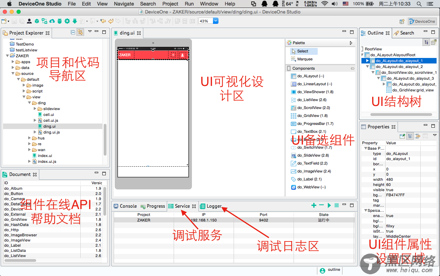440x276 pixels.
Task: Click the green stop square in Service panel
Action: coord(337,205)
